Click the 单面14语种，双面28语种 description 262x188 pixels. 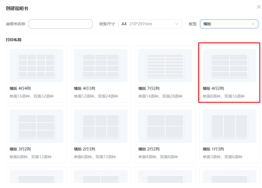coord(160,96)
